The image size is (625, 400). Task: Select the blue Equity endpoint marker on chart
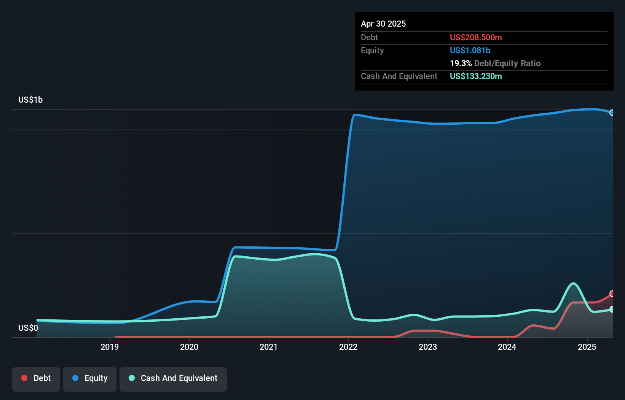(612, 113)
